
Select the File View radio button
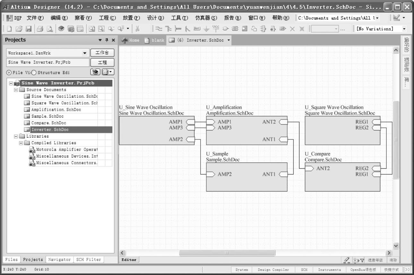9,73
